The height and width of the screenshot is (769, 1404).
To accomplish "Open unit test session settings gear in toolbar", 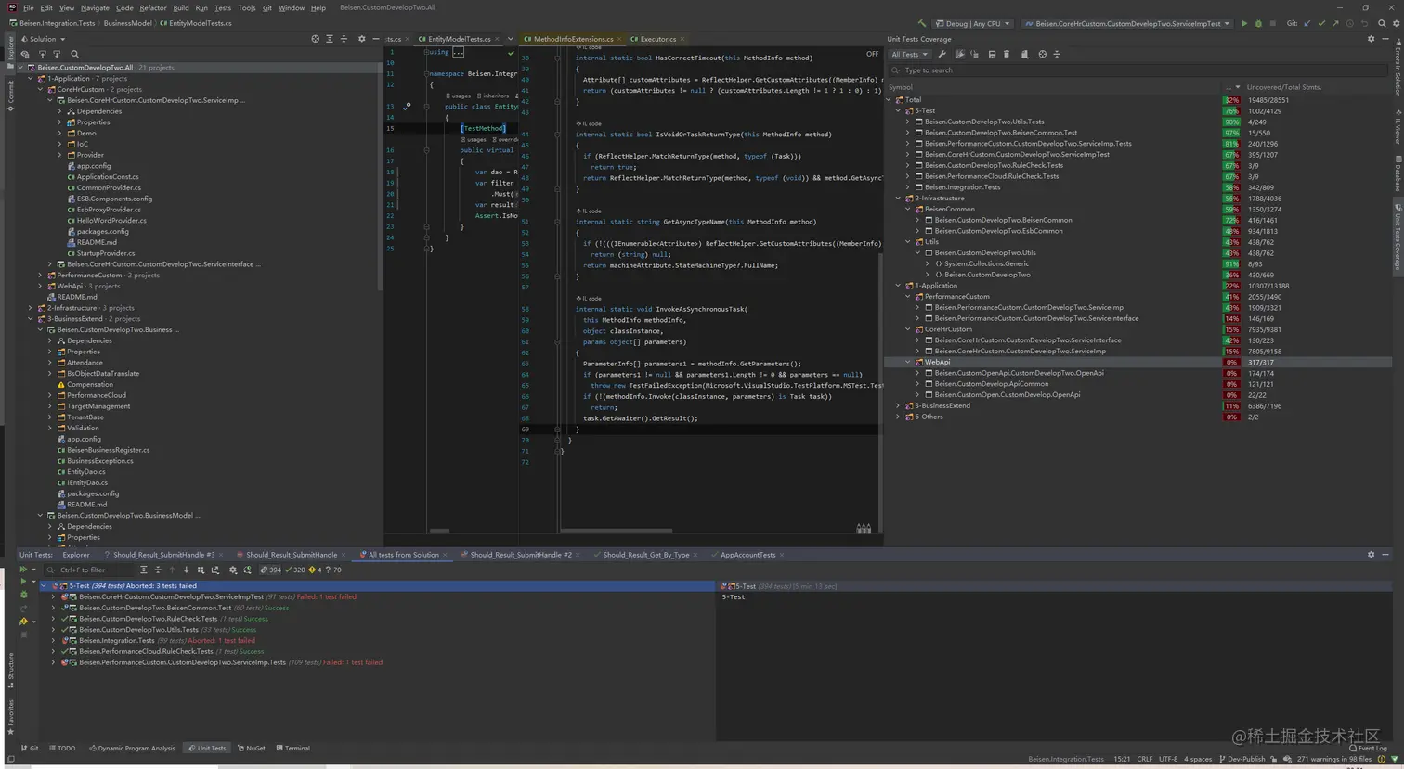I will tap(233, 570).
